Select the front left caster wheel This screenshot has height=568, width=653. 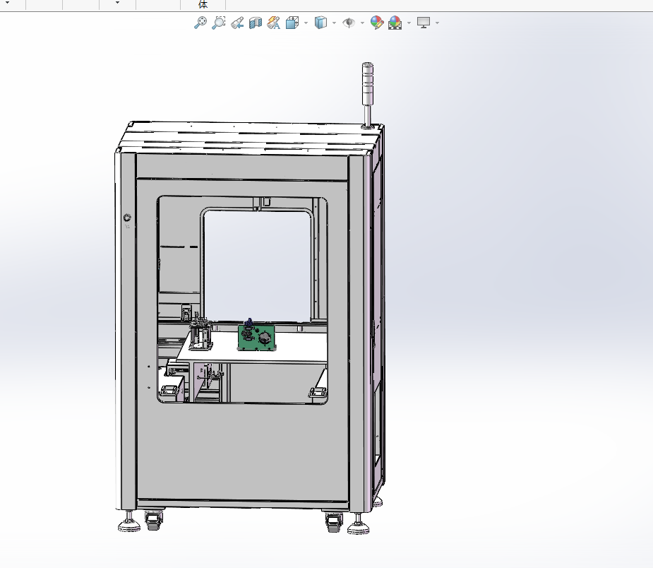154,520
